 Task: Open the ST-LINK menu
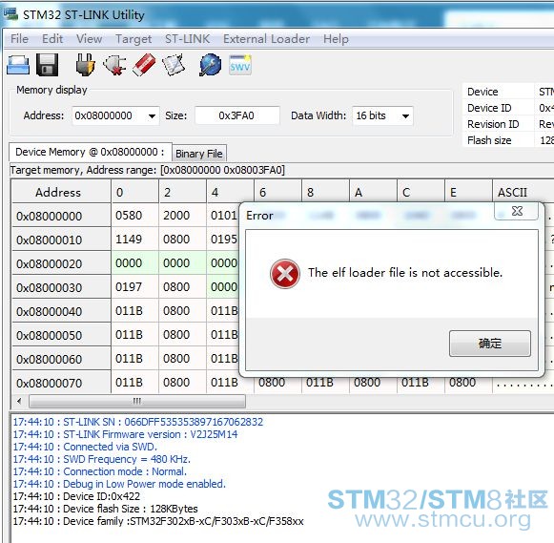(187, 38)
